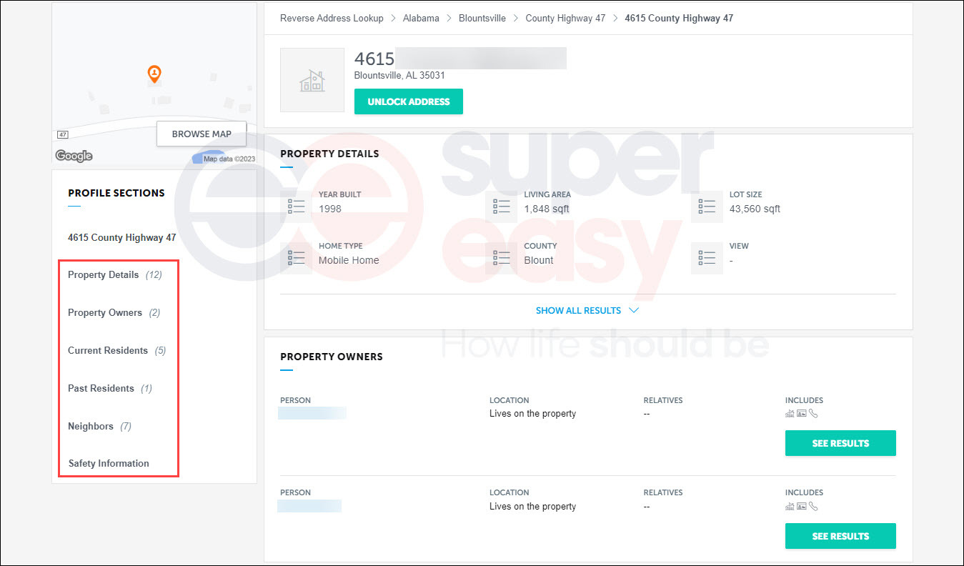Jump to 4615 County Highway 47 profile section
Screen dimensions: 964x566
[122, 237]
